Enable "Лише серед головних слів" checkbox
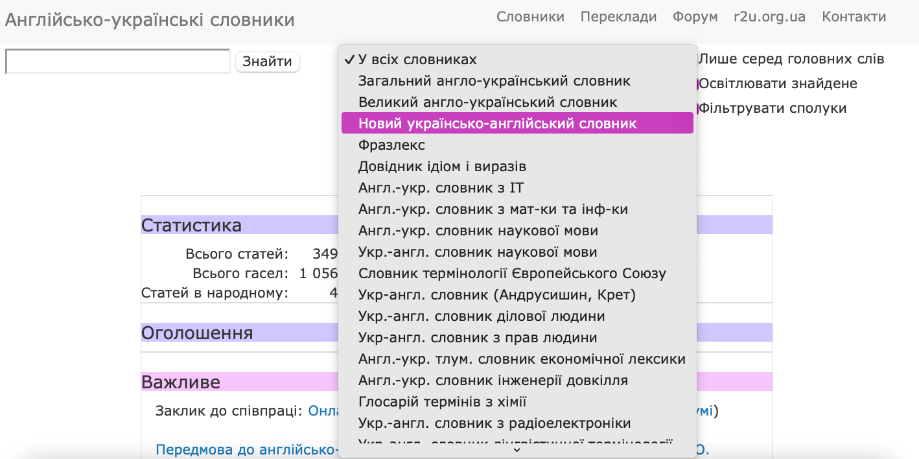Viewport: 919px width, 459px height. point(693,58)
